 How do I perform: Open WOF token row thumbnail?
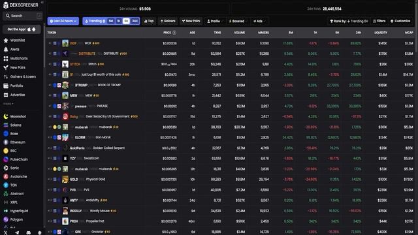pyautogui.click(x=65, y=43)
